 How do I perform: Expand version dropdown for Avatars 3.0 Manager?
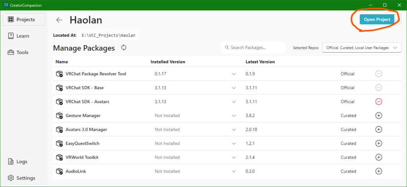[x=234, y=130]
